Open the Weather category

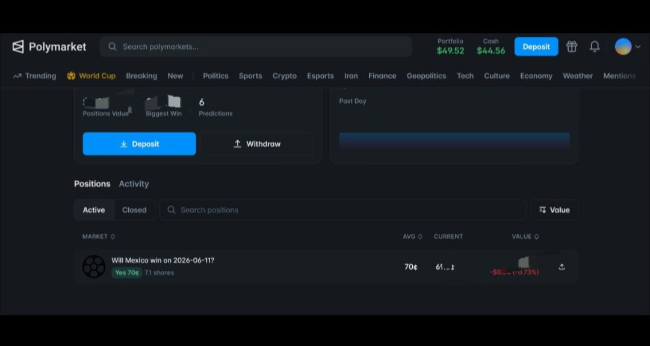click(x=578, y=76)
